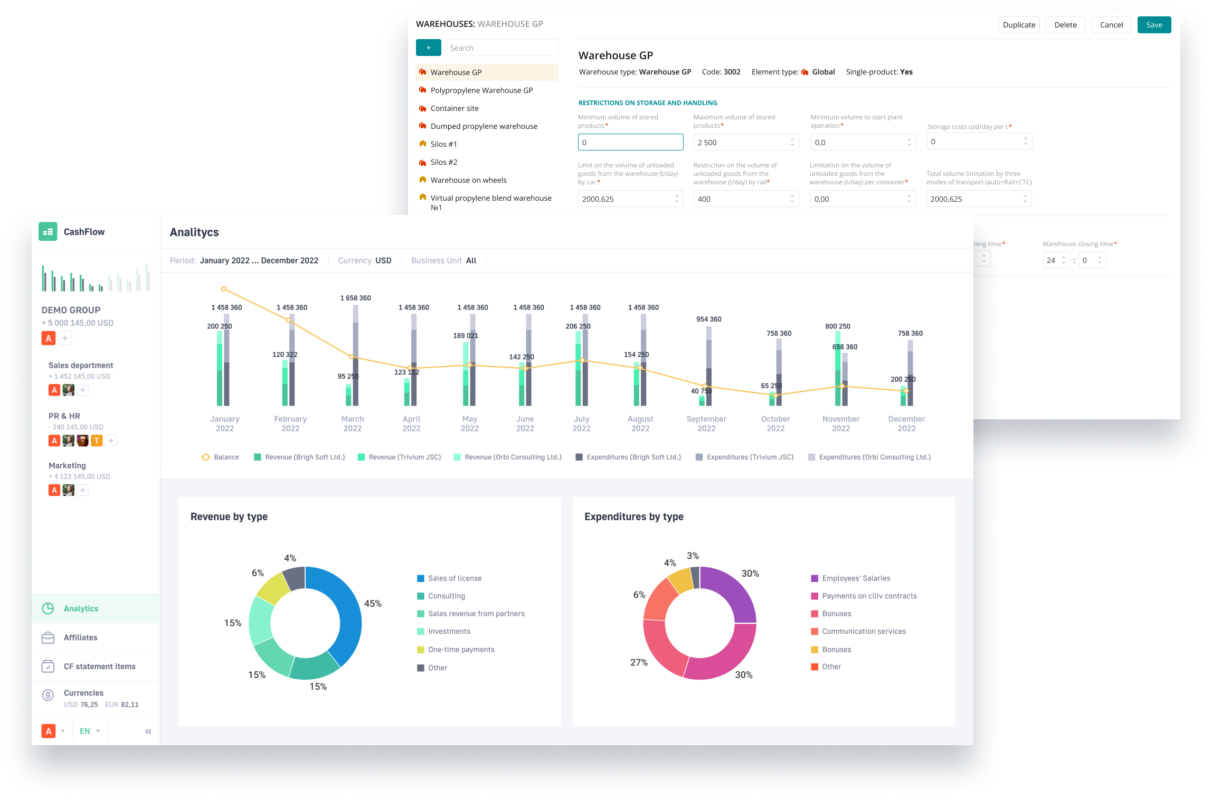1212x798 pixels.
Task: Toggle Revenue (Trivium JSC) legend entry
Action: click(400, 457)
